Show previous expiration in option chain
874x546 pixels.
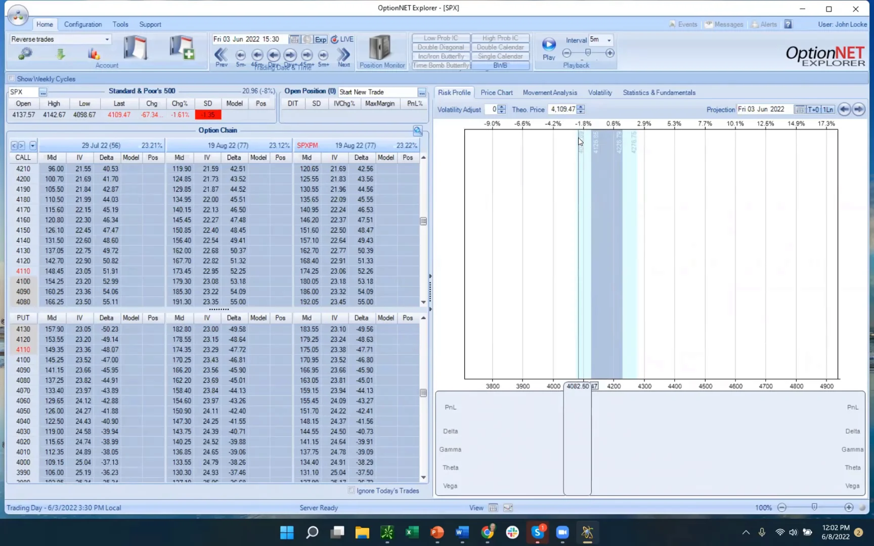click(x=14, y=146)
